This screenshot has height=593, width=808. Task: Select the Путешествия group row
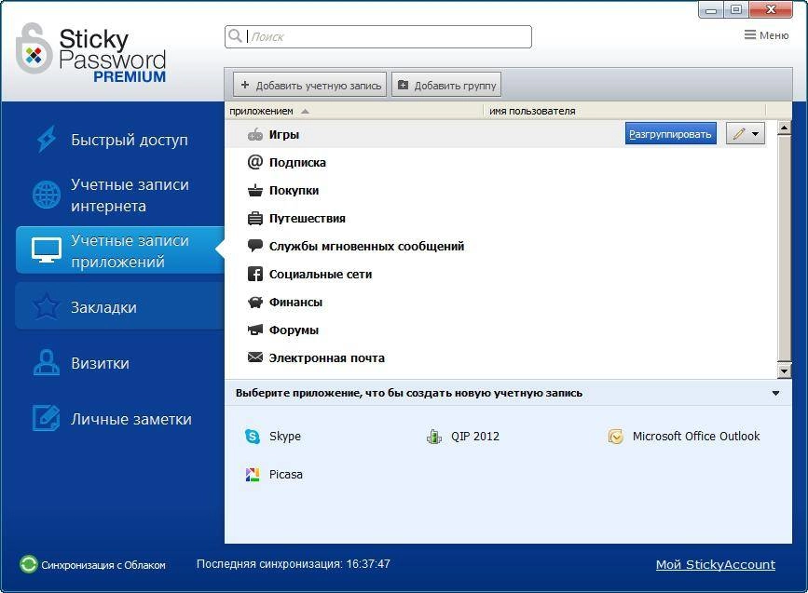tap(496, 218)
